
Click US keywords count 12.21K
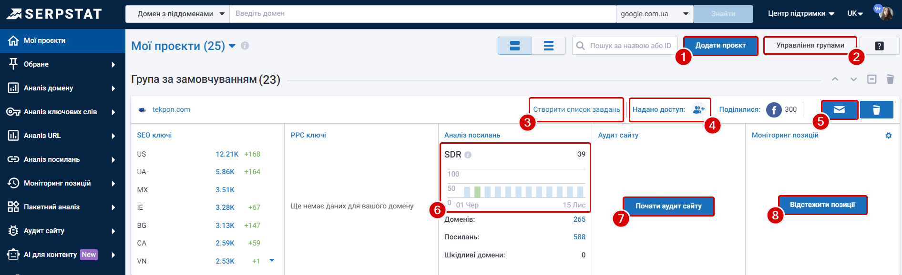coord(227,154)
